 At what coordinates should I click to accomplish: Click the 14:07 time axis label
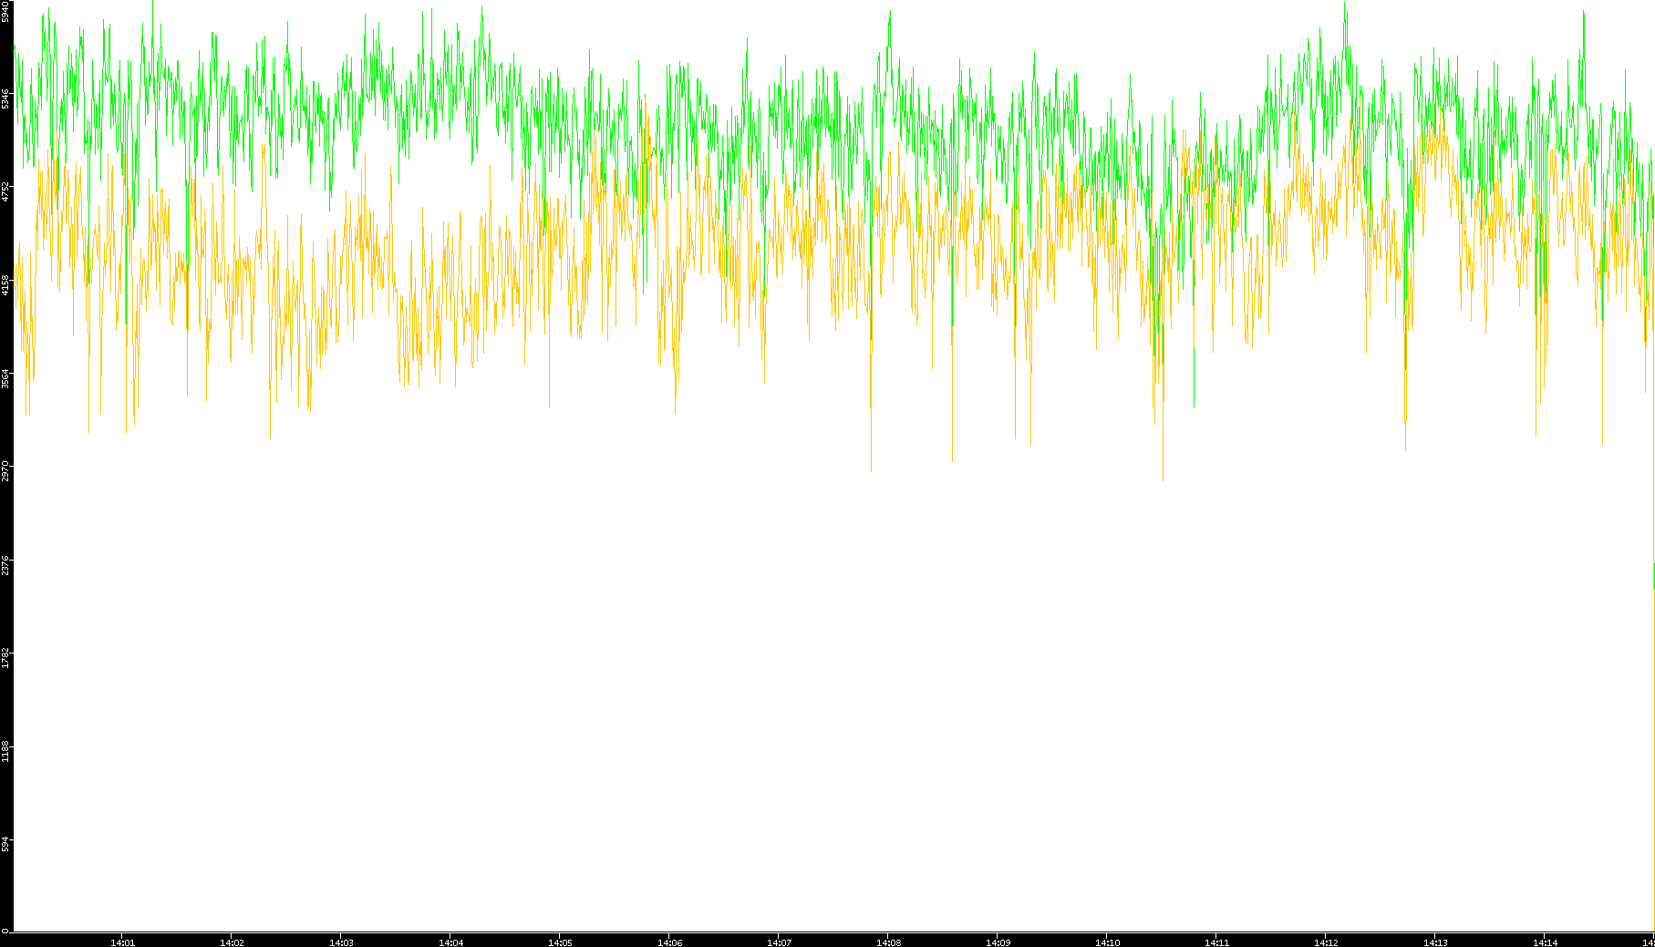pyautogui.click(x=779, y=942)
